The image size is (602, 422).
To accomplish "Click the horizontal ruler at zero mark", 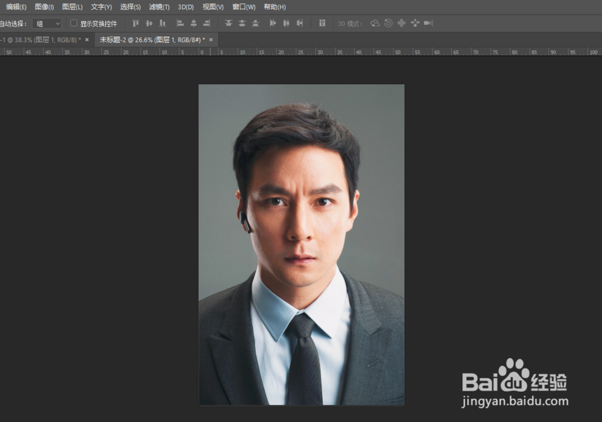I will pos(202,52).
